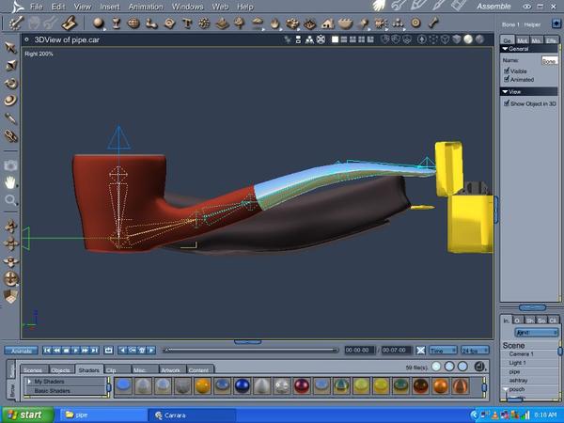Collapse the View section
Viewport: 564px width, 423px height.
(505, 92)
